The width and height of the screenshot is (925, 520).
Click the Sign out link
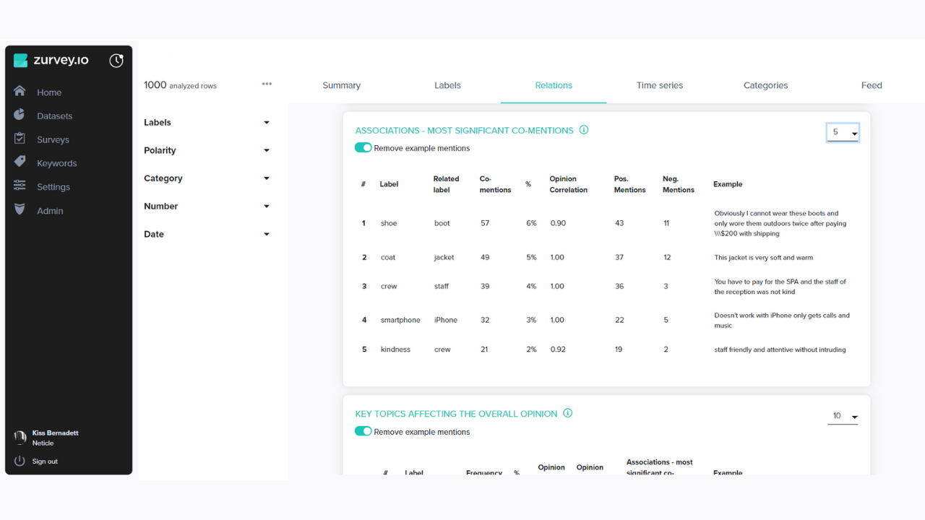[x=45, y=461]
